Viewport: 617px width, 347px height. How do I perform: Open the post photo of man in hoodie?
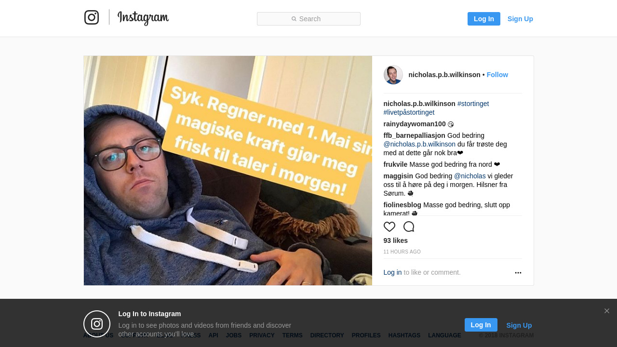click(228, 171)
